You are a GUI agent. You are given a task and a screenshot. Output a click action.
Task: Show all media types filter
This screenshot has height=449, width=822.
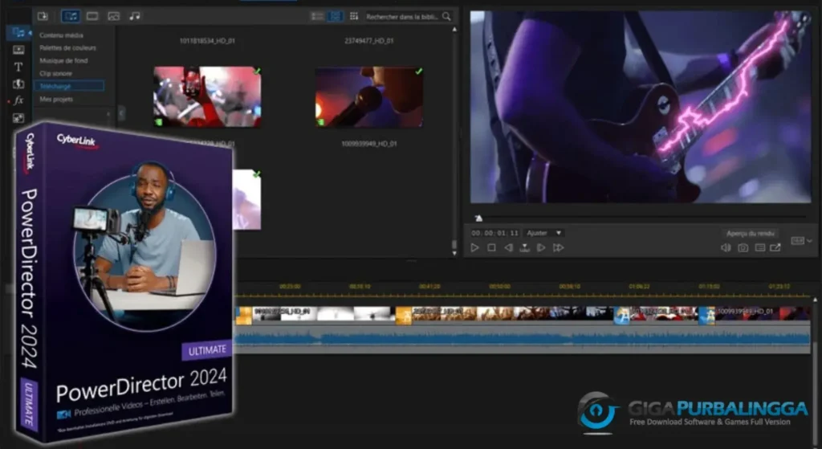[x=71, y=16]
